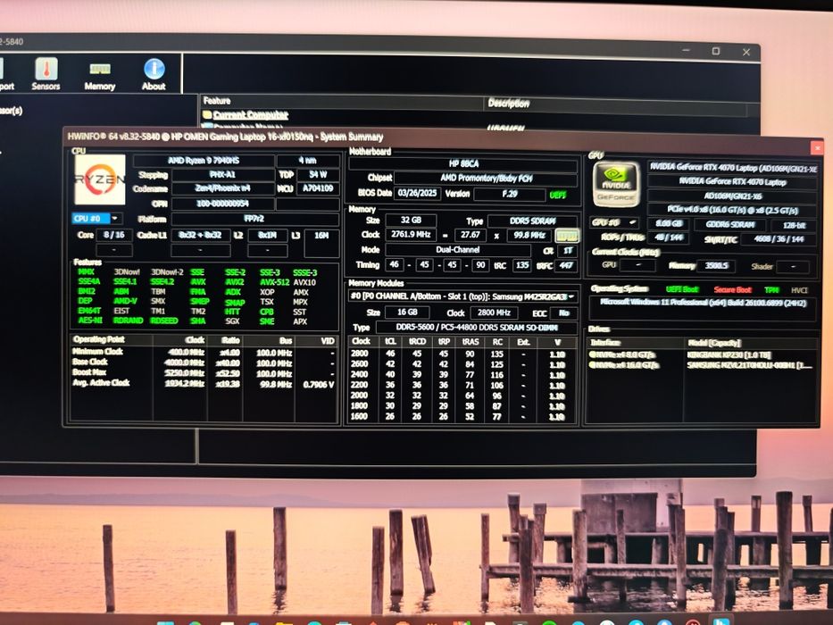The width and height of the screenshot is (833, 625).
Task: Click the GPU memory clock 3500.5 field
Action: [715, 265]
